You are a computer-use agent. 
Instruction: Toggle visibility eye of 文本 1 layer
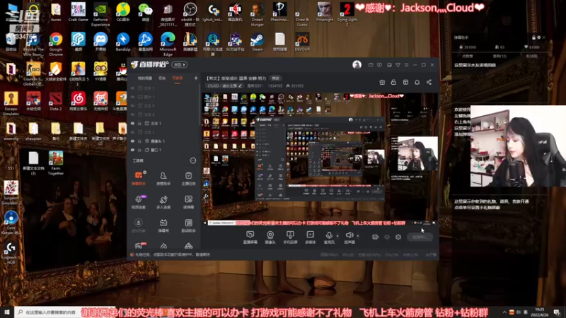132,123
